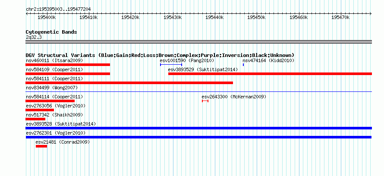Screen dimensions: 384x176
Task: Open the nsv517342 (Shaikh2009) label
Action: pos(54,115)
